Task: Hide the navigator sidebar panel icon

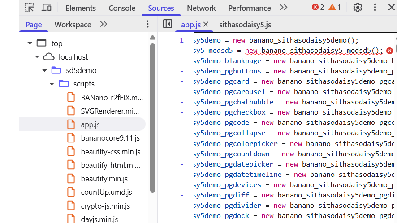Action: pos(168,24)
